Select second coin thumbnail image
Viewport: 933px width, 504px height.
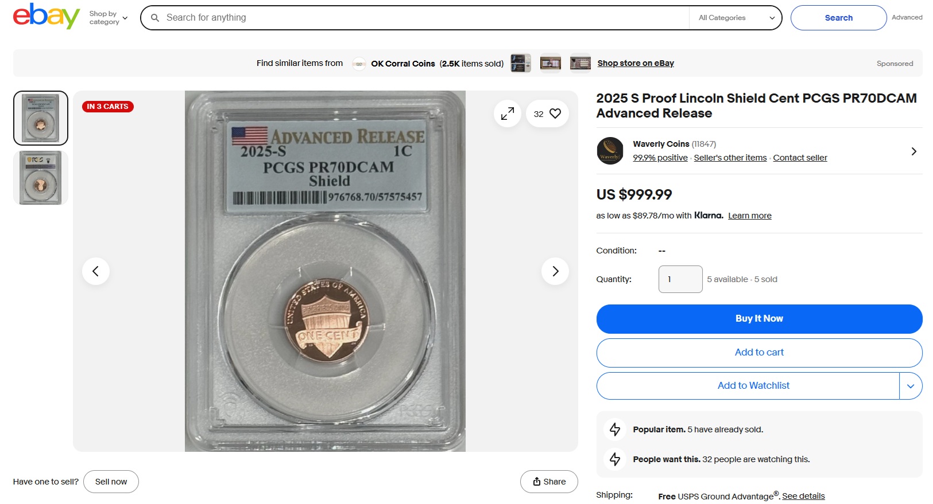pyautogui.click(x=41, y=178)
